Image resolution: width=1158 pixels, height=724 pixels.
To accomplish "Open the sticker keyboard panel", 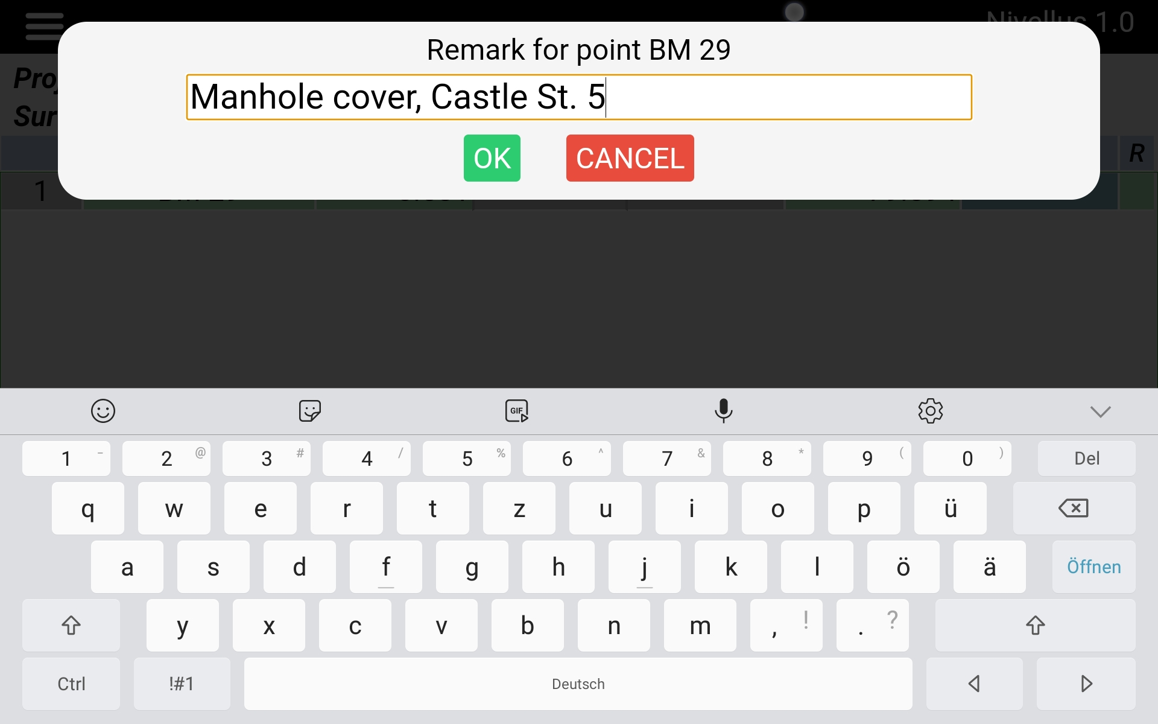I will (x=309, y=410).
